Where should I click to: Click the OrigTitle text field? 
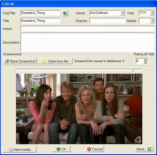(x=40, y=13)
